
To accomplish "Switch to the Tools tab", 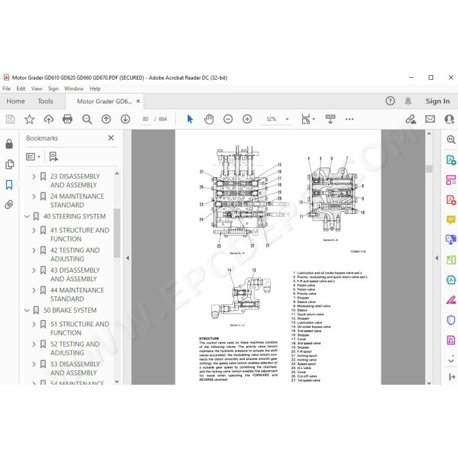I will click(45, 101).
